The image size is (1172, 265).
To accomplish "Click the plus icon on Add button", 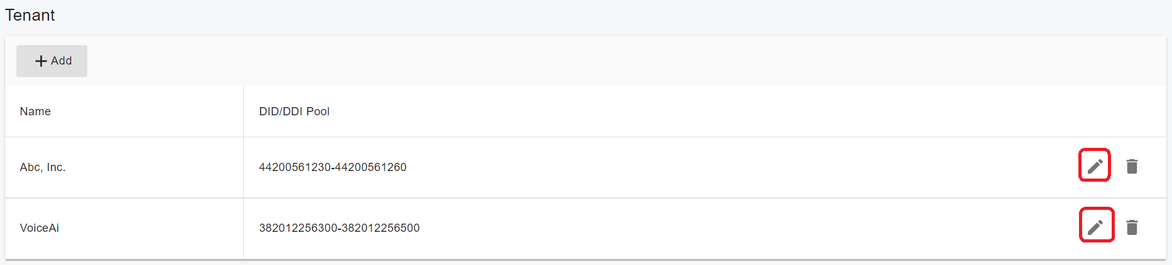I will (41, 61).
